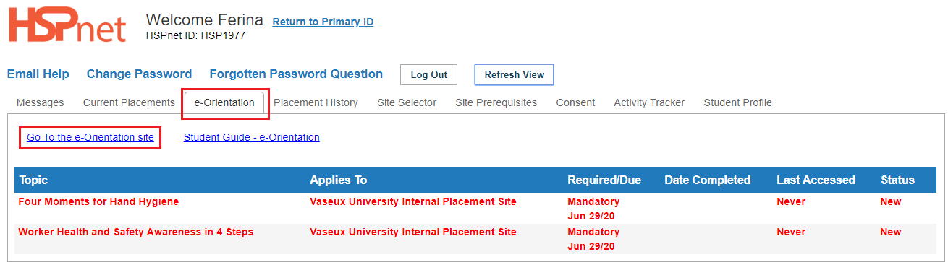This screenshot has height=262, width=948.
Task: Go to the Site Prerequisites tab
Action: click(x=496, y=102)
